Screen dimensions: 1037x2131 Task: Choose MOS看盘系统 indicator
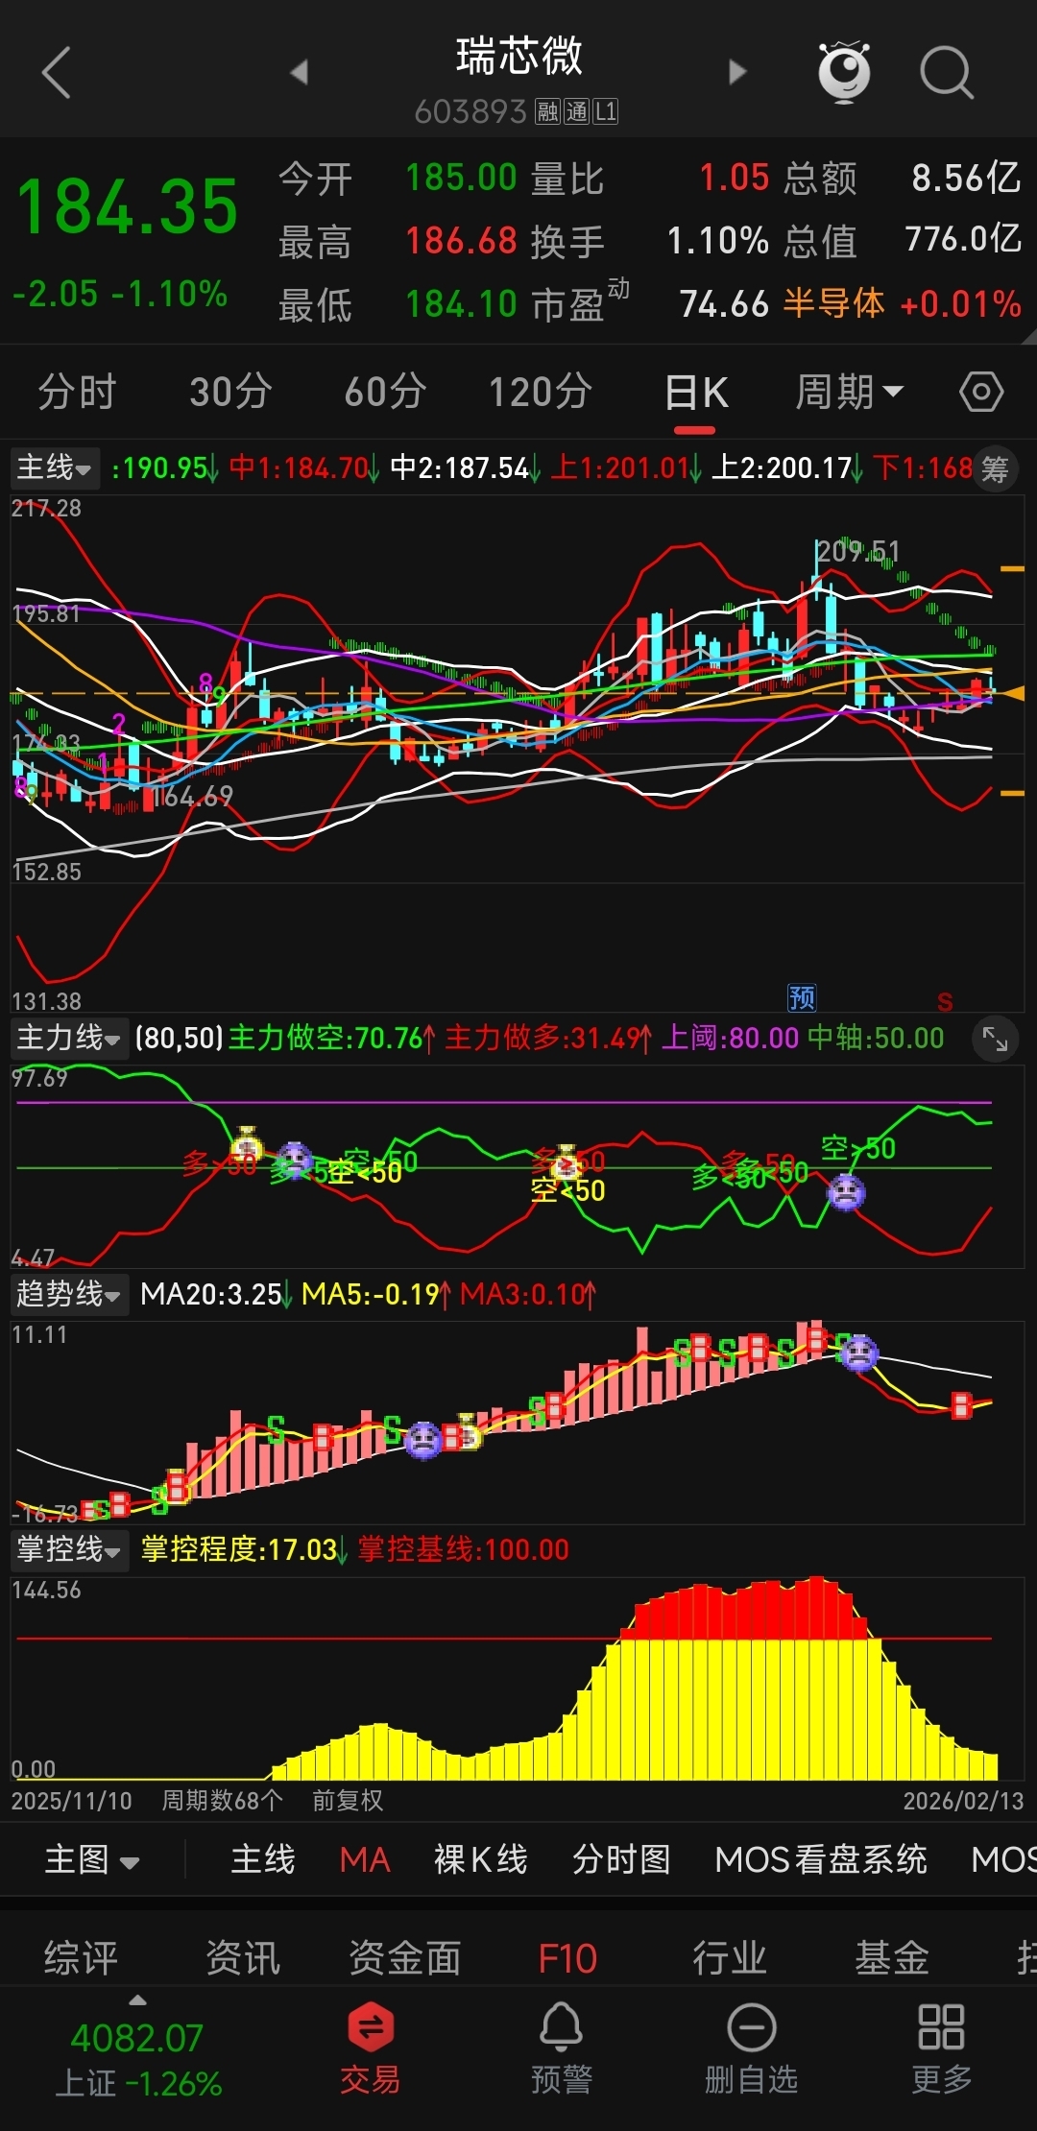pyautogui.click(x=821, y=1860)
